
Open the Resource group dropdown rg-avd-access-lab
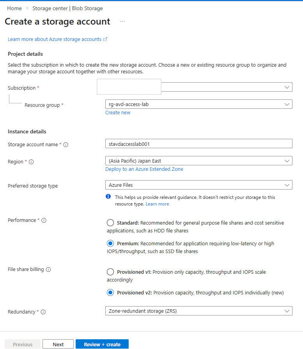tap(199, 104)
